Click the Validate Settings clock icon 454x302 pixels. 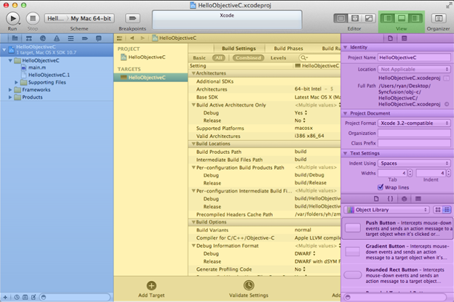point(249,285)
